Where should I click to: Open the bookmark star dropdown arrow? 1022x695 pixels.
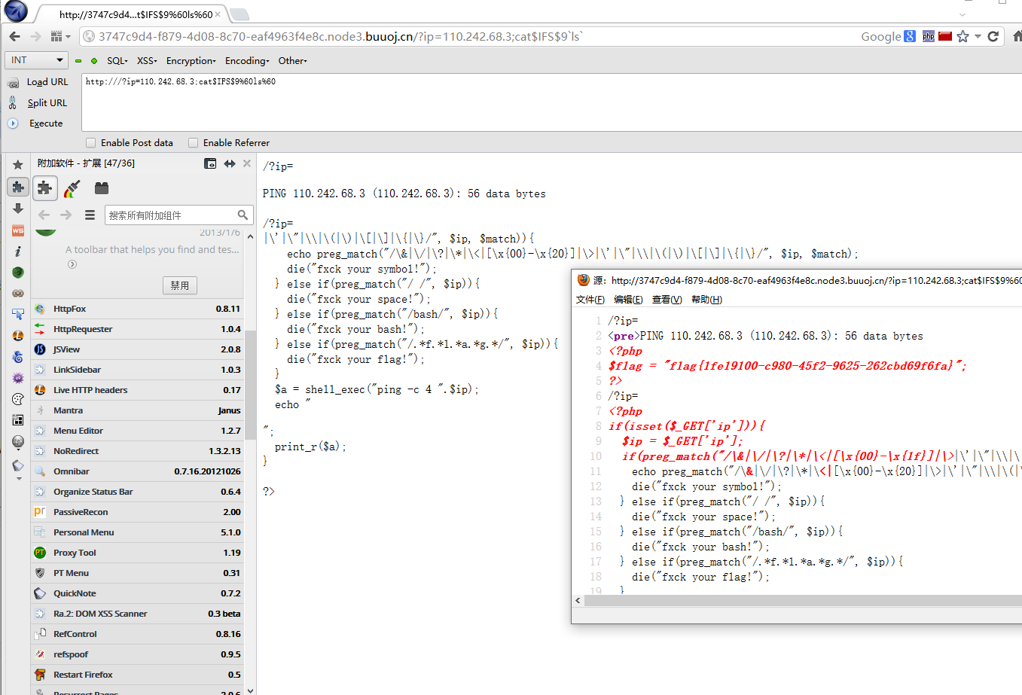point(978,36)
